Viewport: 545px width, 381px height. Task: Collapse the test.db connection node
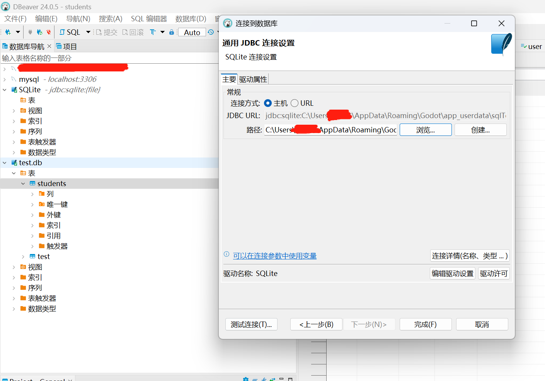(x=5, y=163)
